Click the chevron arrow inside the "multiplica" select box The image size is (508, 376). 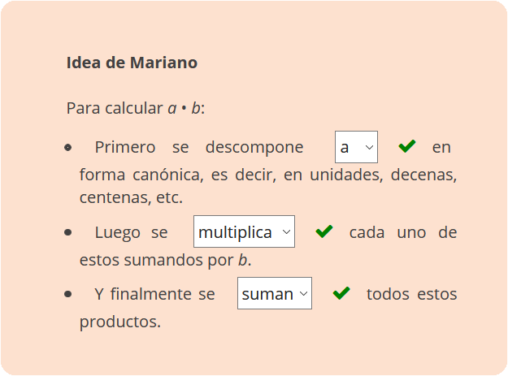click(286, 231)
